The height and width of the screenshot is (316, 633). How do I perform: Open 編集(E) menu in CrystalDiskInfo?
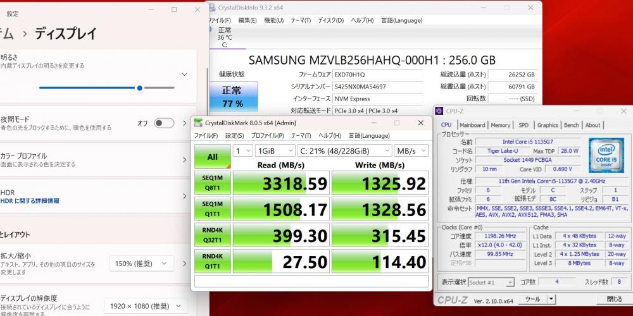click(247, 20)
